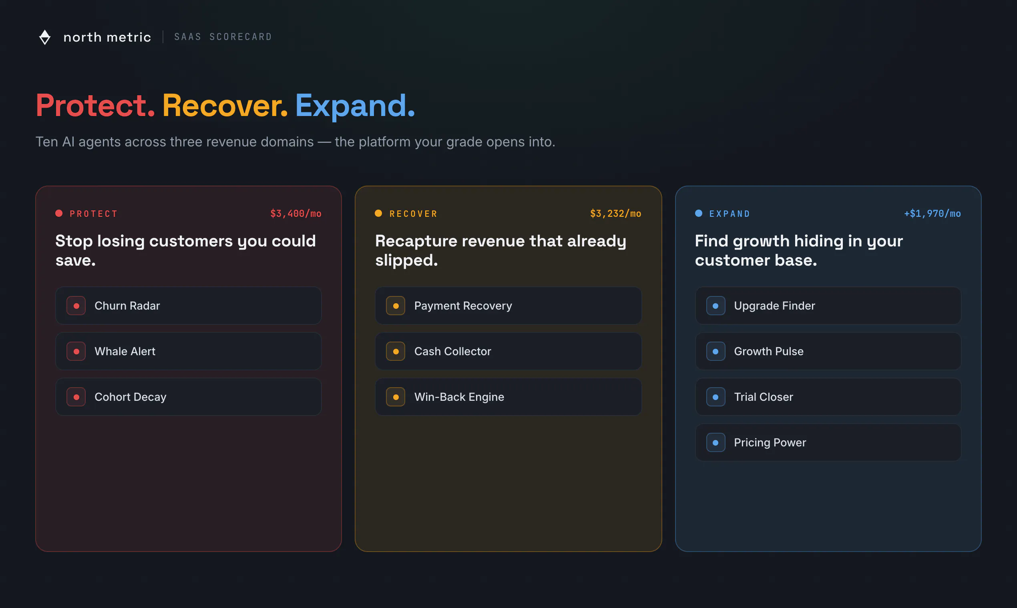
Task: Click the Pricing Power blue dot icon
Action: 716,442
